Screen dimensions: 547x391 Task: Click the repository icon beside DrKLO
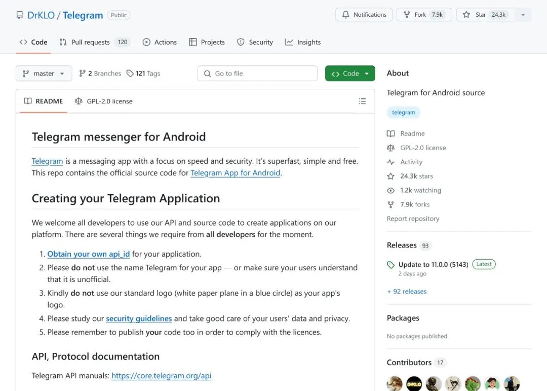click(20, 15)
